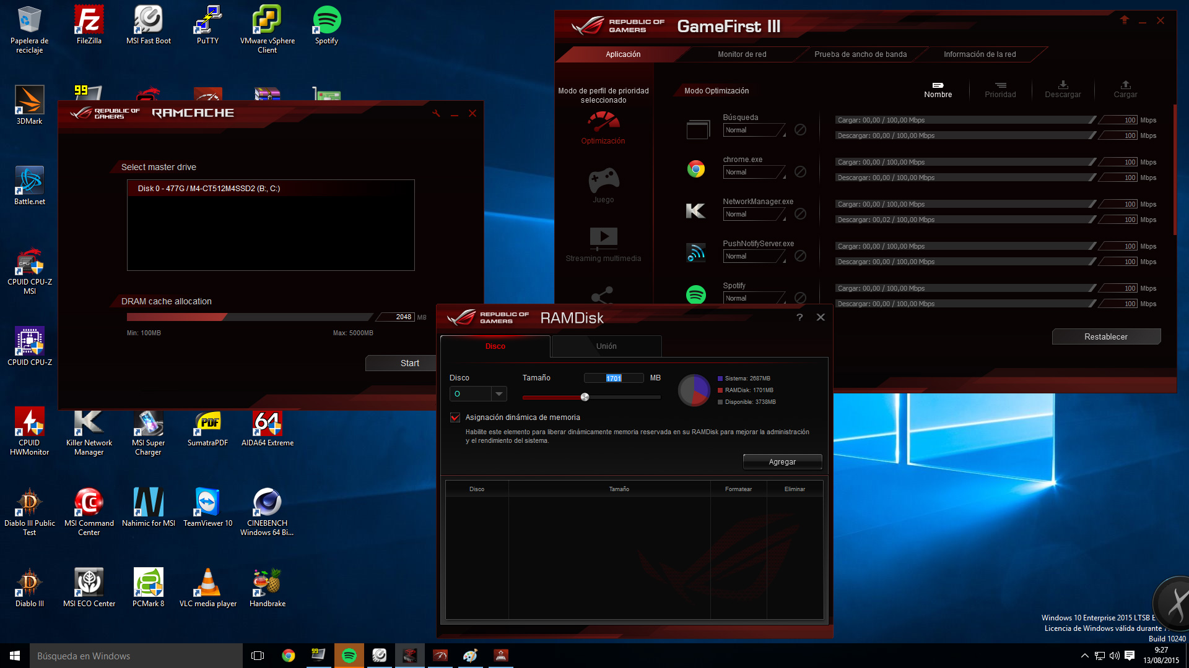
Task: Click the Agregar button
Action: point(782,462)
